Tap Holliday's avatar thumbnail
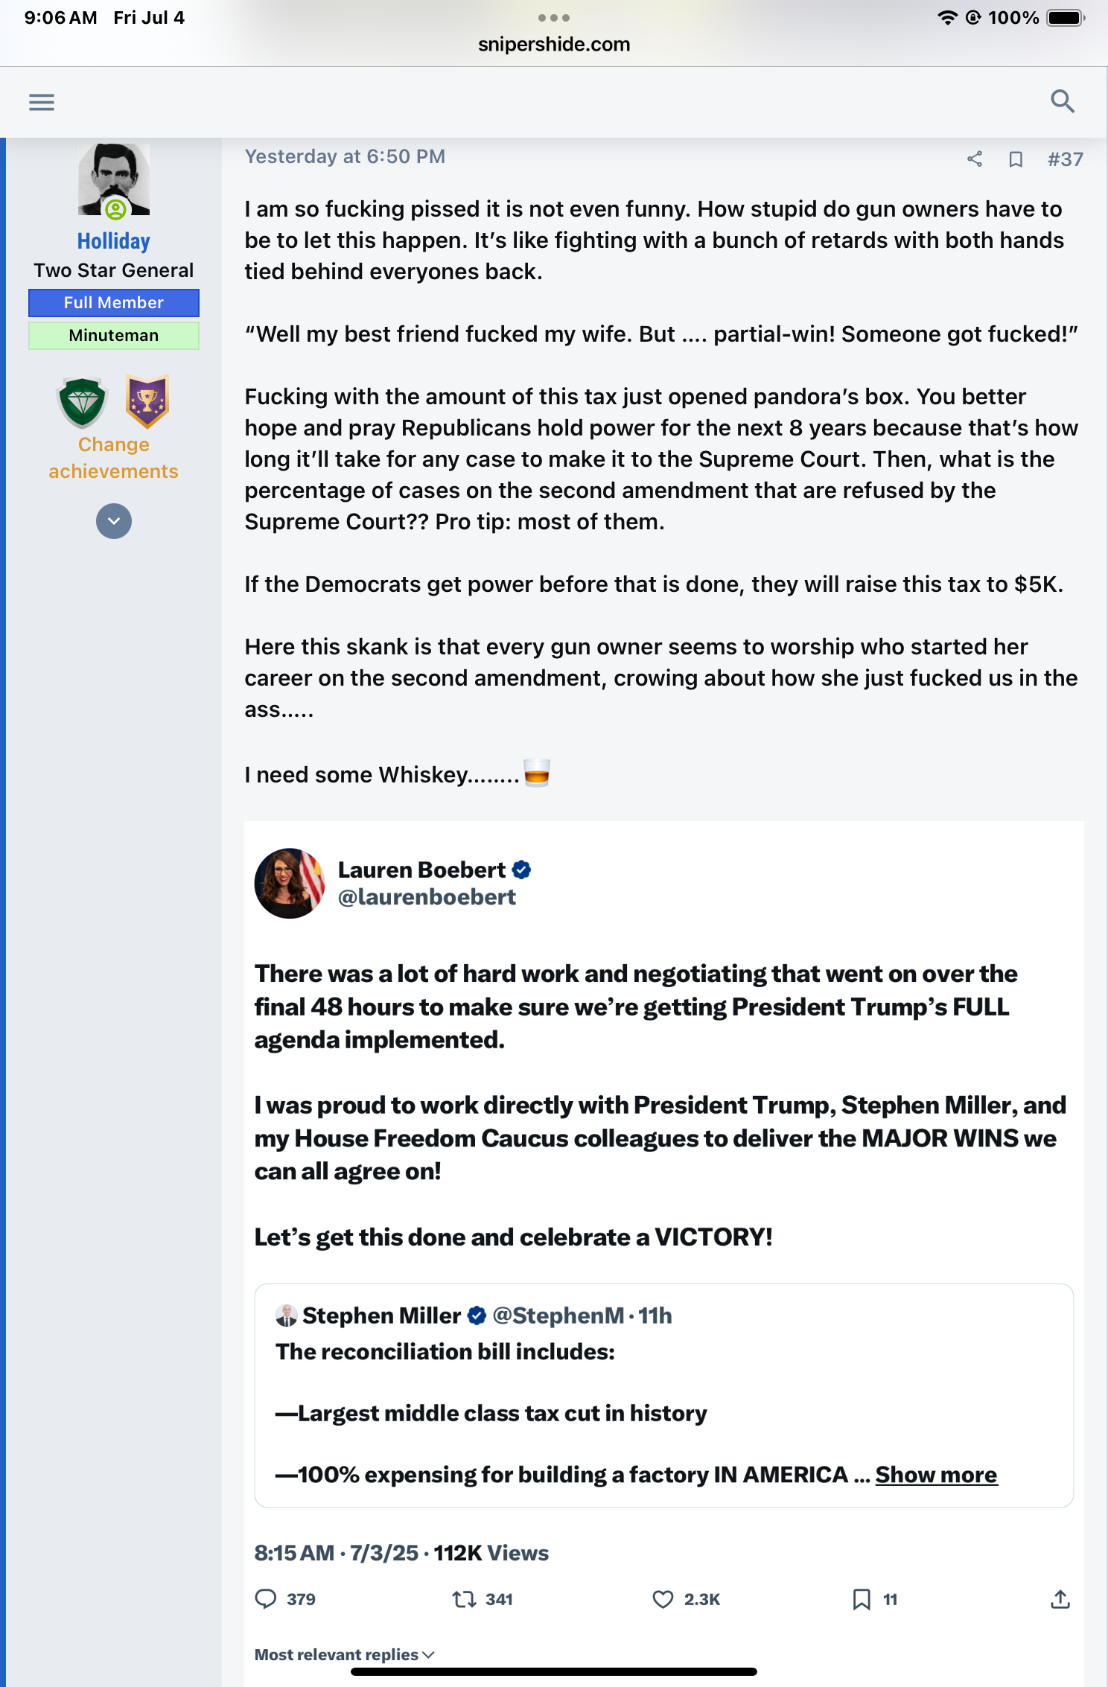The image size is (1108, 1687). (x=114, y=179)
